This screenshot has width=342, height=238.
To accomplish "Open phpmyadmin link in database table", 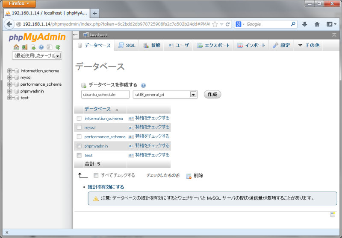I will click(96, 146).
